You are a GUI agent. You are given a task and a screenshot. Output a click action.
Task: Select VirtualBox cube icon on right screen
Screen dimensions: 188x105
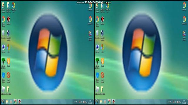pos(102,33)
